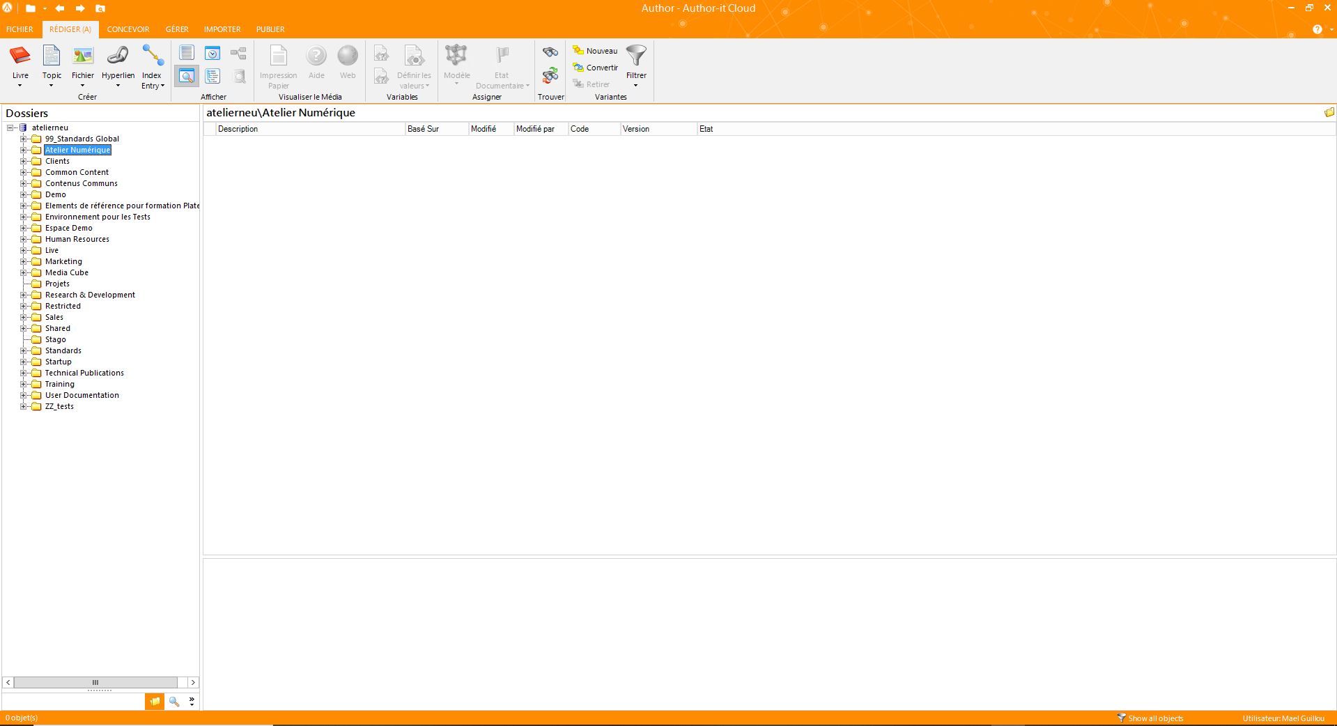This screenshot has height=726, width=1337.
Task: Click the orange folder button beside search field
Action: [155, 702]
